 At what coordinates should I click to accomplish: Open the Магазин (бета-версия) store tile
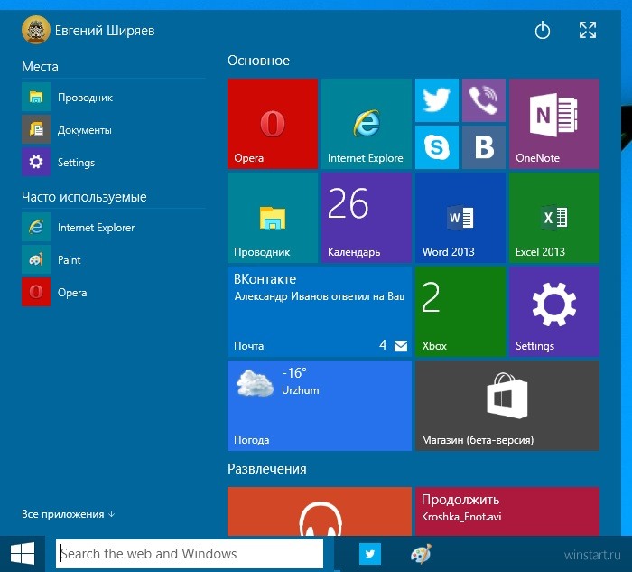(x=507, y=406)
